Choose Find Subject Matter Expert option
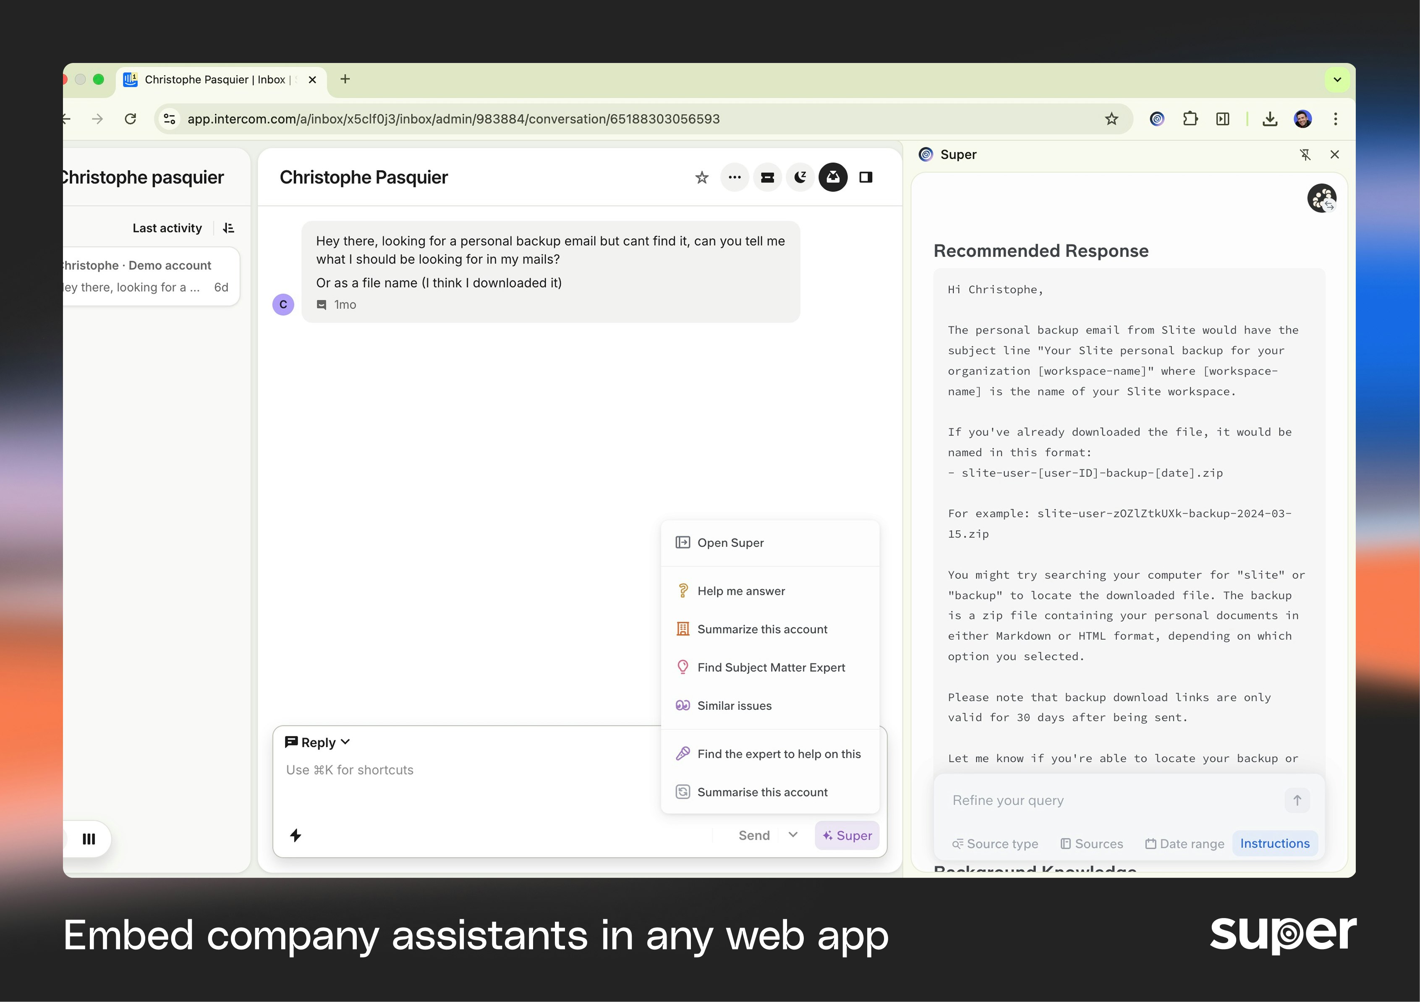Viewport: 1420px width, 1002px height. (771, 667)
